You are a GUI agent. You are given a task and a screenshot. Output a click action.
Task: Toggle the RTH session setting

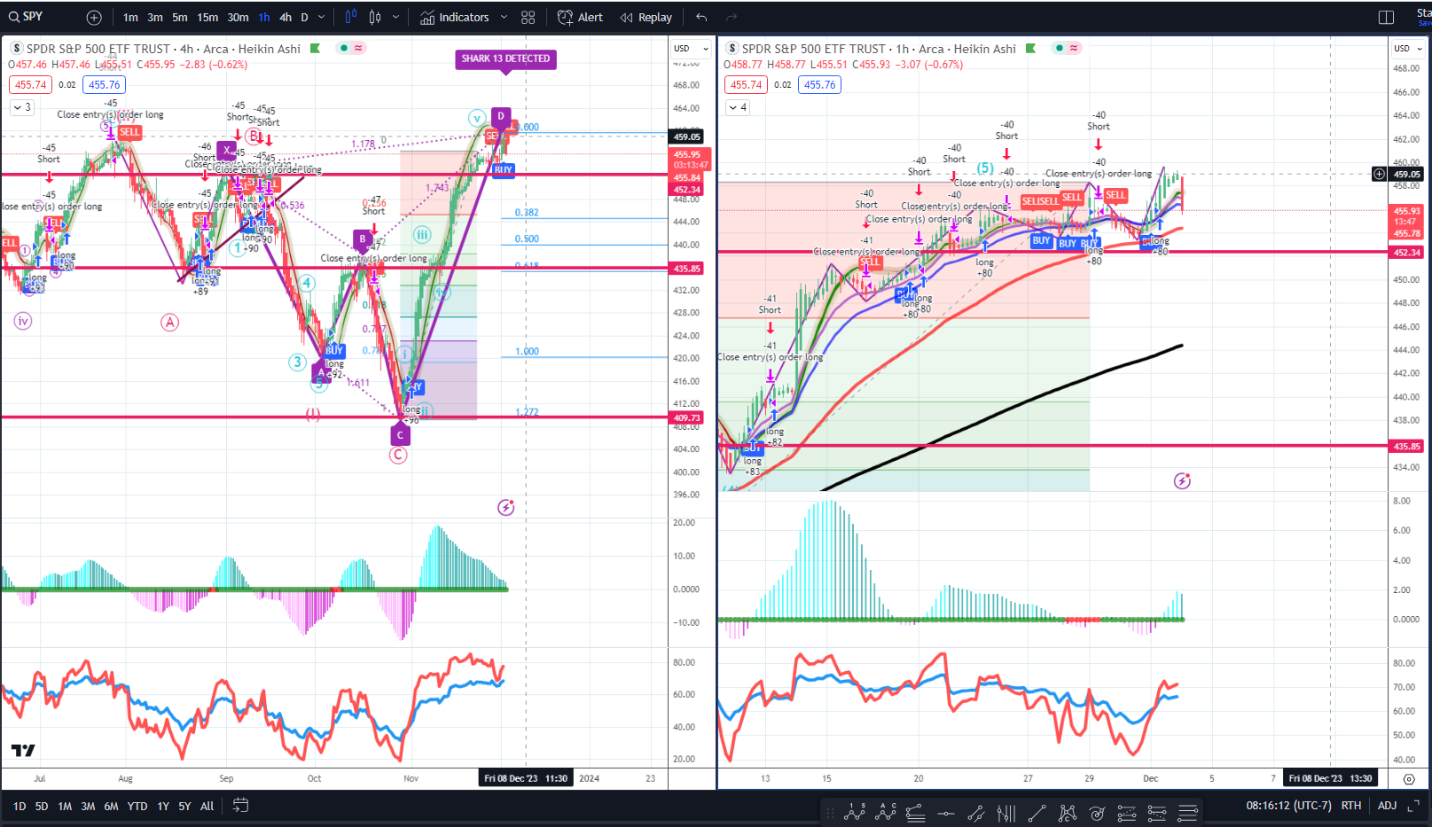(1350, 805)
